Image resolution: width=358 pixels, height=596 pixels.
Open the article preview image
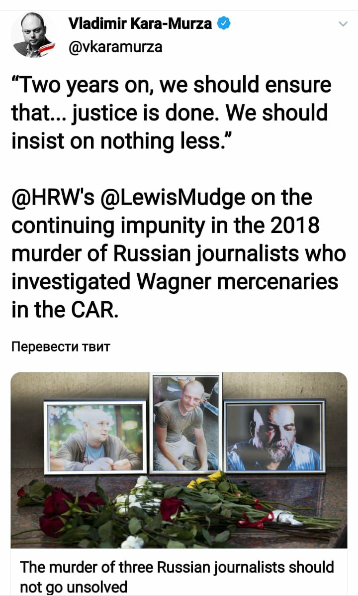pyautogui.click(x=179, y=460)
